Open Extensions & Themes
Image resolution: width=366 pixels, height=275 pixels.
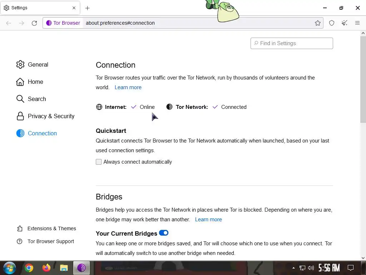tap(46, 228)
